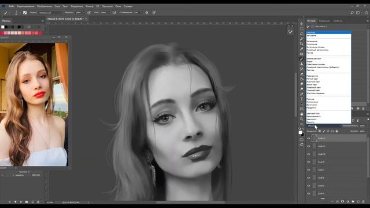
Task: Click the foreground color swatch
Action: click(301, 132)
